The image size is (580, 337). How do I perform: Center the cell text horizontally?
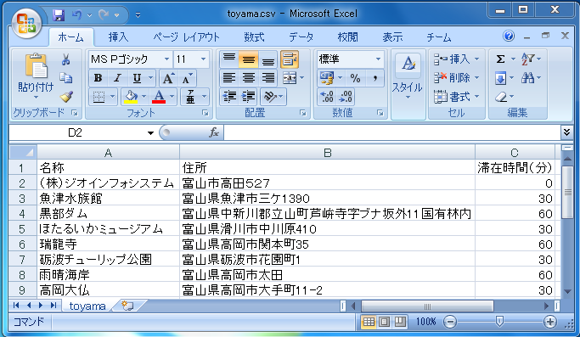pos(249,78)
